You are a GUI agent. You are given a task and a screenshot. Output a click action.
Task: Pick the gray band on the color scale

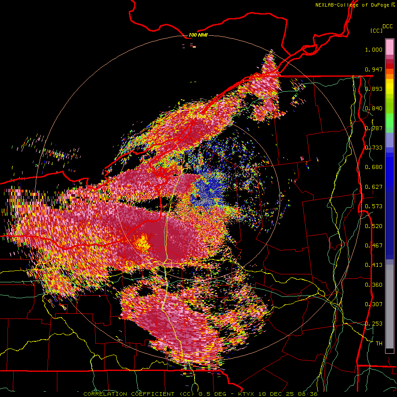[x=390, y=307]
